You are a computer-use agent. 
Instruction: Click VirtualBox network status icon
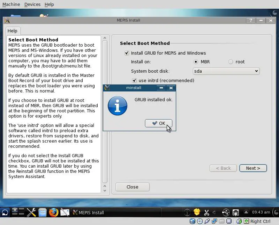(x=214, y=221)
